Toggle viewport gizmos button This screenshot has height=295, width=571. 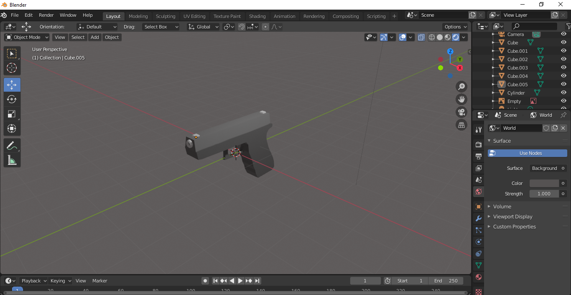click(383, 37)
